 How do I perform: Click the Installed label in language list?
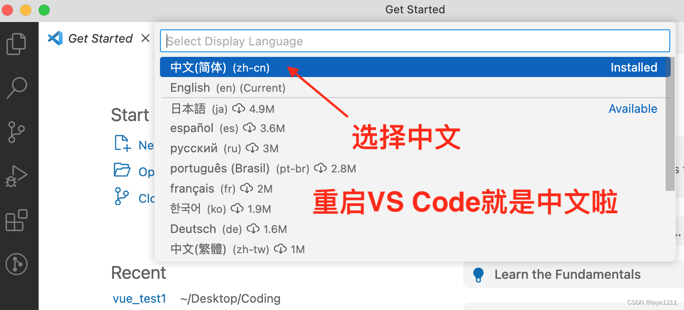tap(634, 67)
